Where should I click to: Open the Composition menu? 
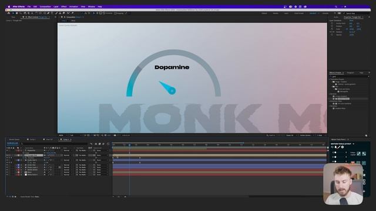45,6
